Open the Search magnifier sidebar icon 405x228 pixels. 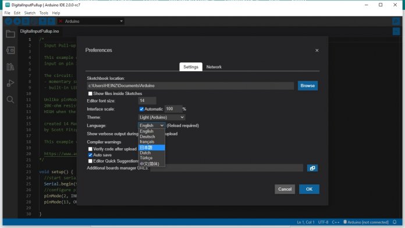point(10,100)
